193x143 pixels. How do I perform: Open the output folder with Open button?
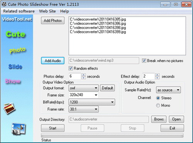[176, 119]
